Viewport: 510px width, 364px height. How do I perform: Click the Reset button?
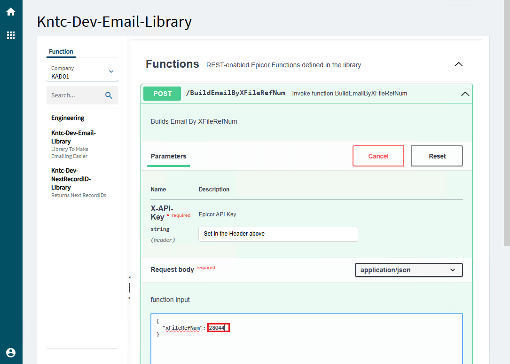(437, 156)
